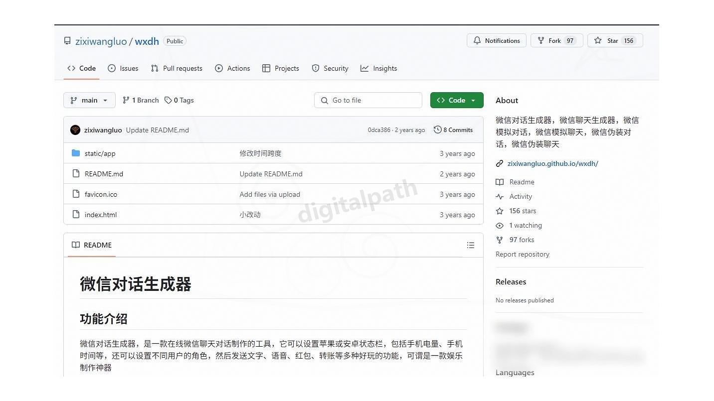Click the 97 fork counter badge
714x401 pixels.
tap(570, 41)
